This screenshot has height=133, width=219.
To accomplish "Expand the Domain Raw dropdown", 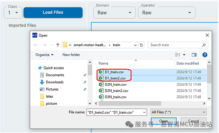I will [x=114, y=13].
